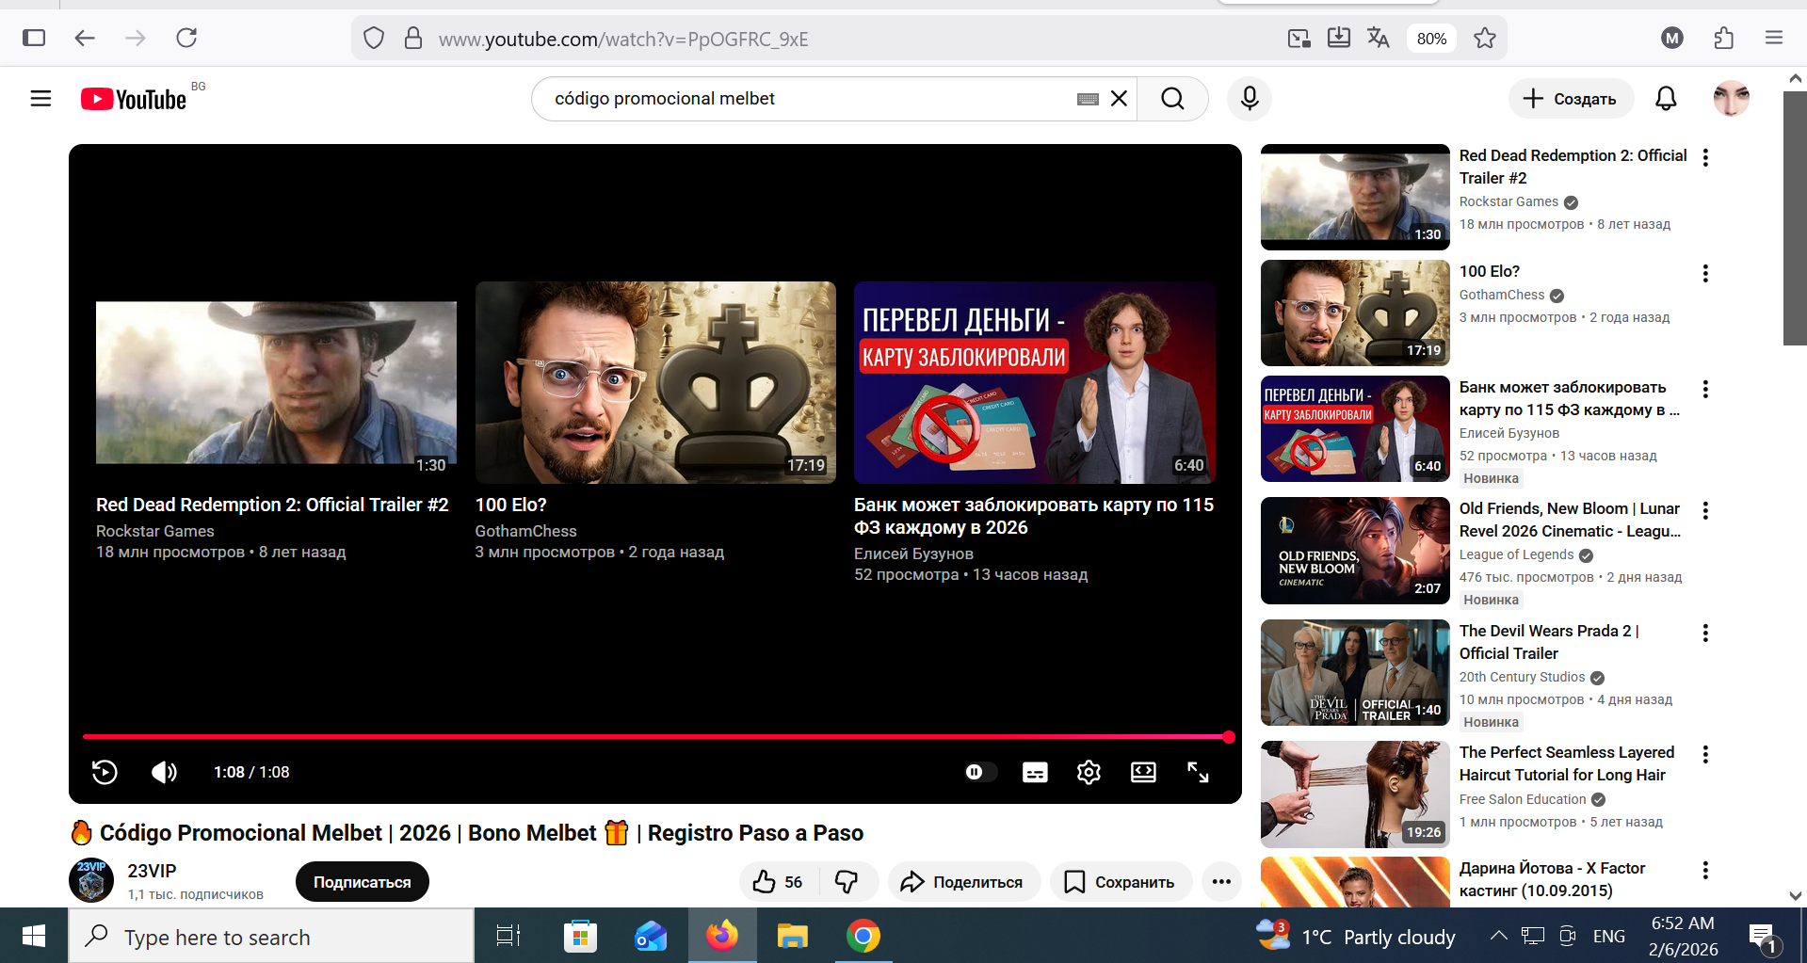Viewport: 1807px width, 963px height.
Task: Like the video with 56 likes
Action: tap(779, 882)
